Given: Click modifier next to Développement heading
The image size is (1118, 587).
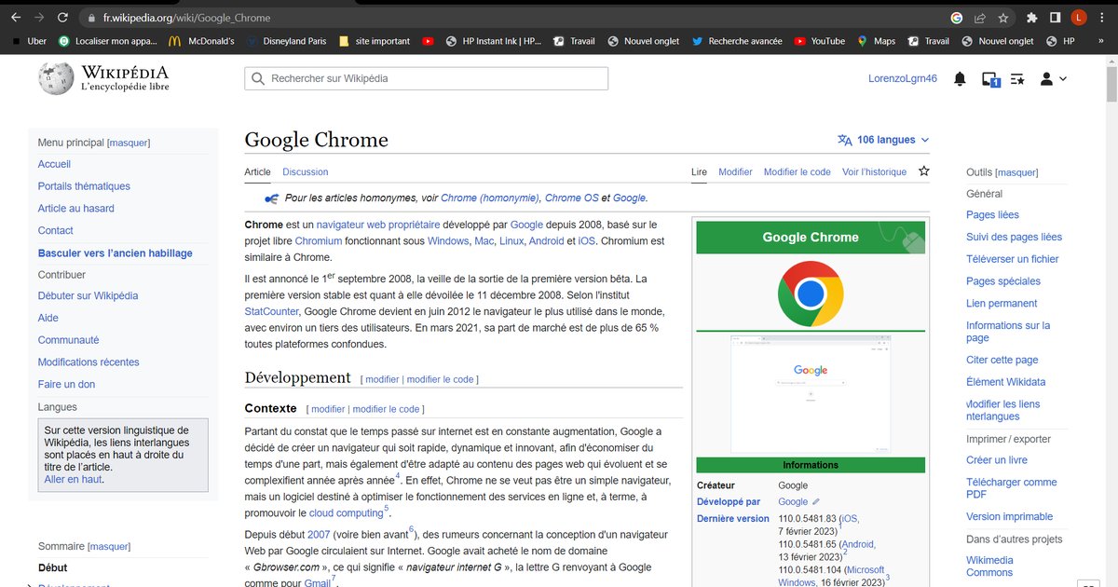Looking at the screenshot, I should (x=382, y=380).
